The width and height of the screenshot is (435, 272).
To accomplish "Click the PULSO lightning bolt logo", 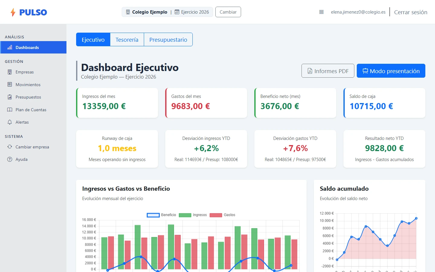I will coord(13,12).
